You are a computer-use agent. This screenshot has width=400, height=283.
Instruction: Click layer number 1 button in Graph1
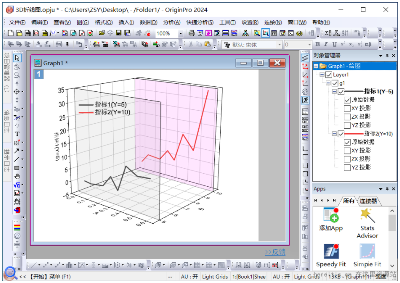click(39, 74)
